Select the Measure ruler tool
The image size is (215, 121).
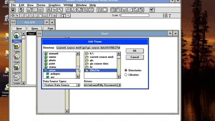pos(45,15)
